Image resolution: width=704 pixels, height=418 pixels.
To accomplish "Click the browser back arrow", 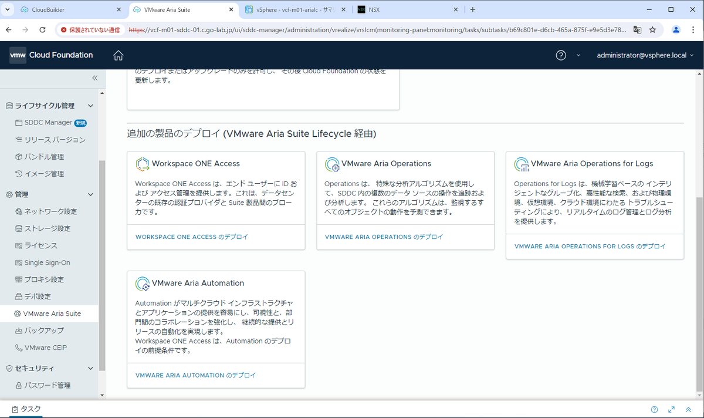I will (x=9, y=30).
